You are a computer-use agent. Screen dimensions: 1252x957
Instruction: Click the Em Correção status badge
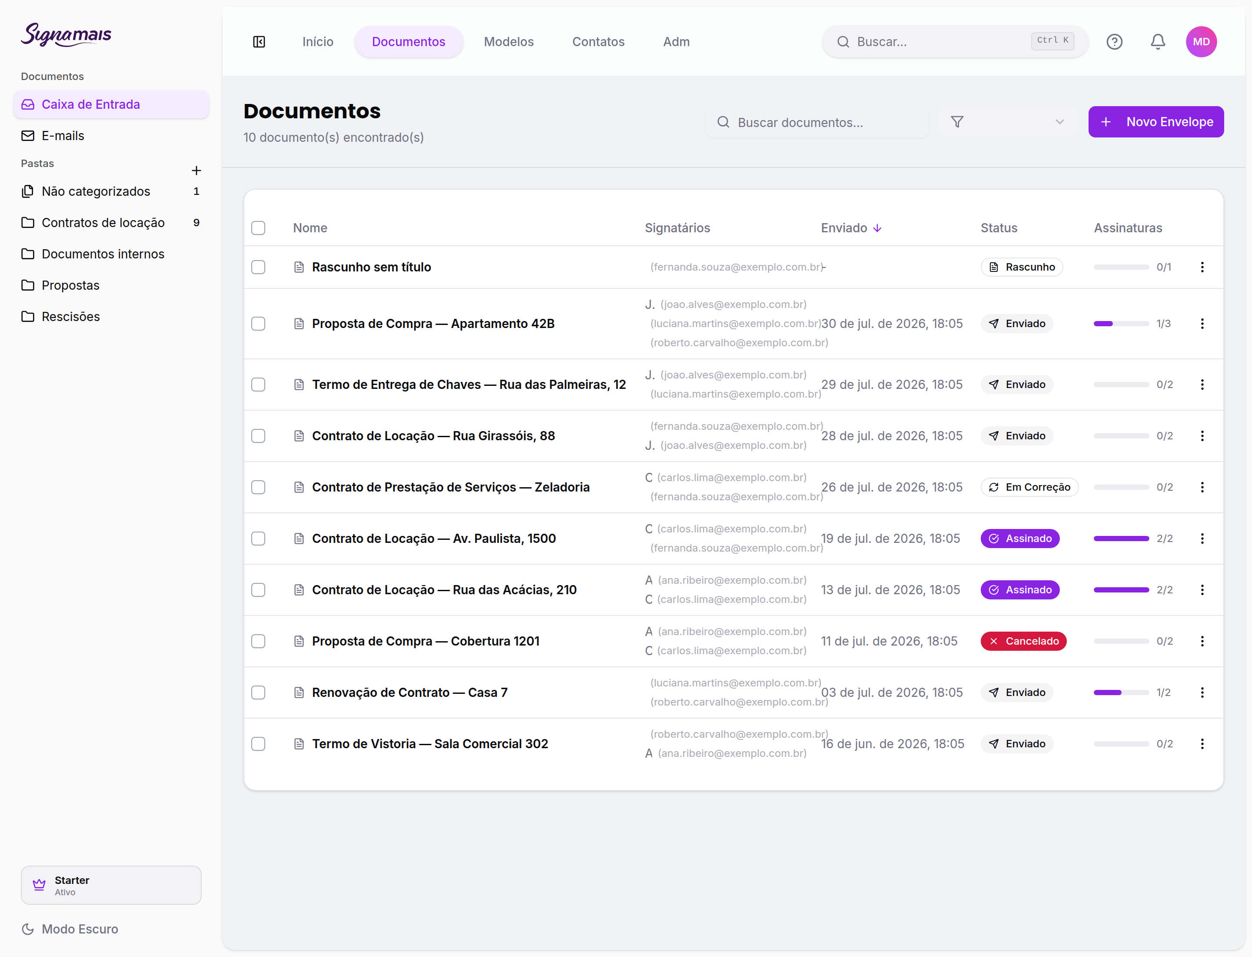1029,487
